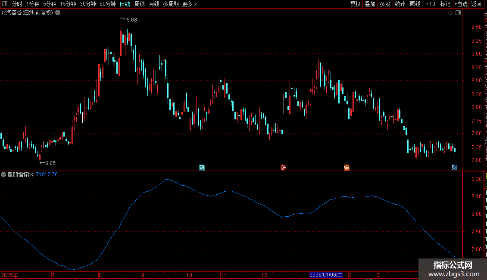This screenshot has width=487, height=280.
Task: Click the 2025年 label on the time axis
Action: (9, 275)
